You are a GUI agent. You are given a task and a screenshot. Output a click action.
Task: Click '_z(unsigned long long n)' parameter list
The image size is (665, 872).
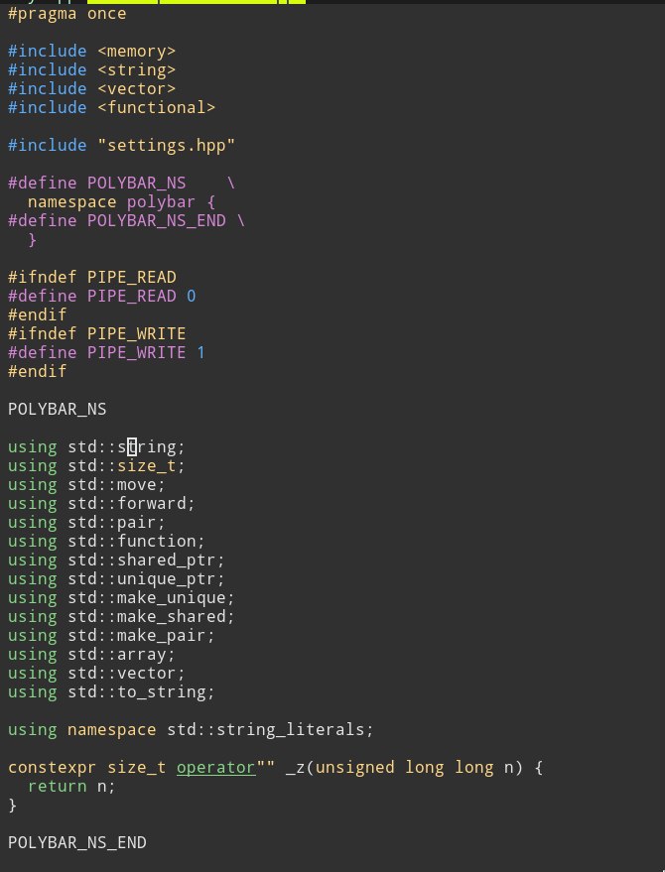(x=404, y=768)
